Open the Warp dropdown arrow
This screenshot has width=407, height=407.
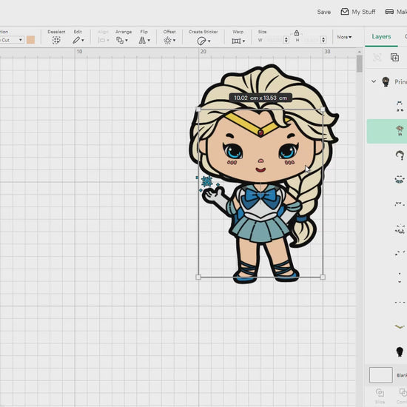pos(243,41)
